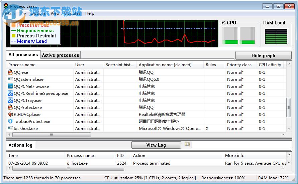This screenshot has width=298, height=184.
Task: Sort log by Action column header
Action: [x=177, y=156]
